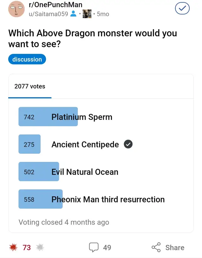Open the small user flair image

pyautogui.click(x=87, y=14)
